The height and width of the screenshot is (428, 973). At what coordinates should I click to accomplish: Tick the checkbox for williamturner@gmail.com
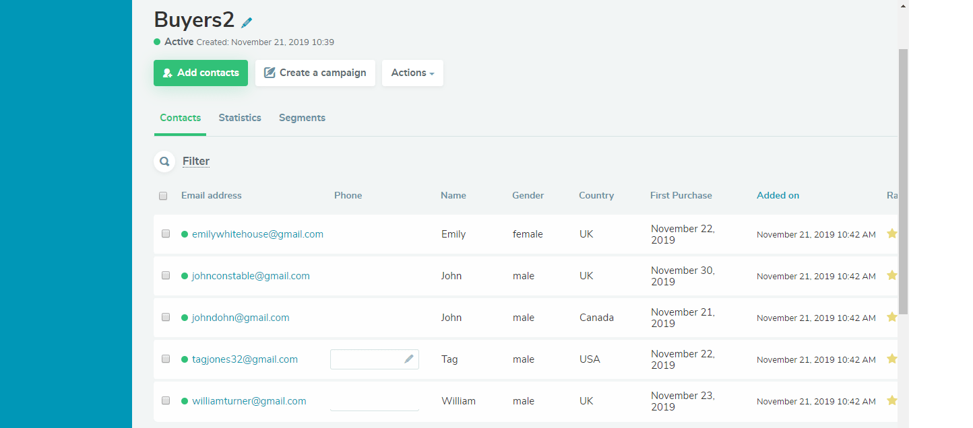[x=166, y=401]
